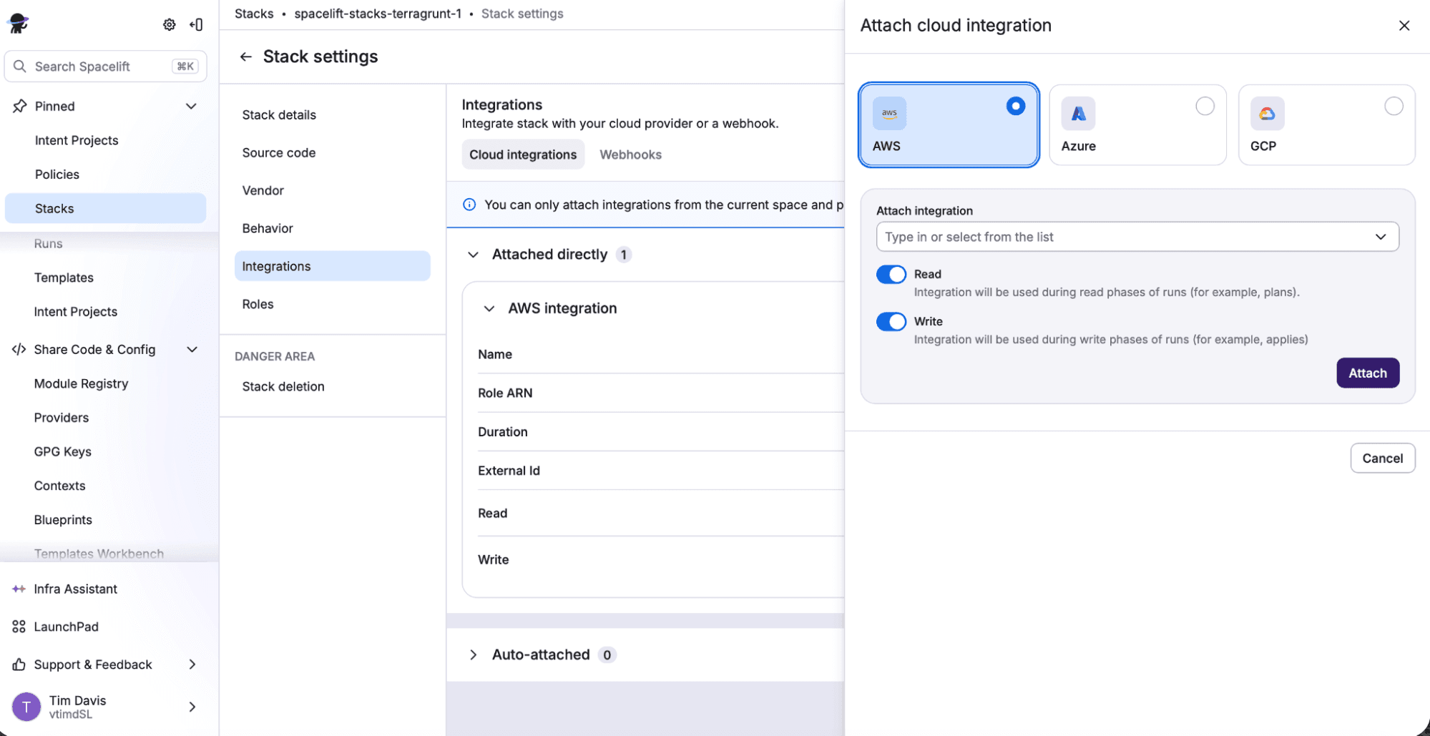Select the AWS radio button
This screenshot has height=736, width=1430.
tap(1015, 106)
